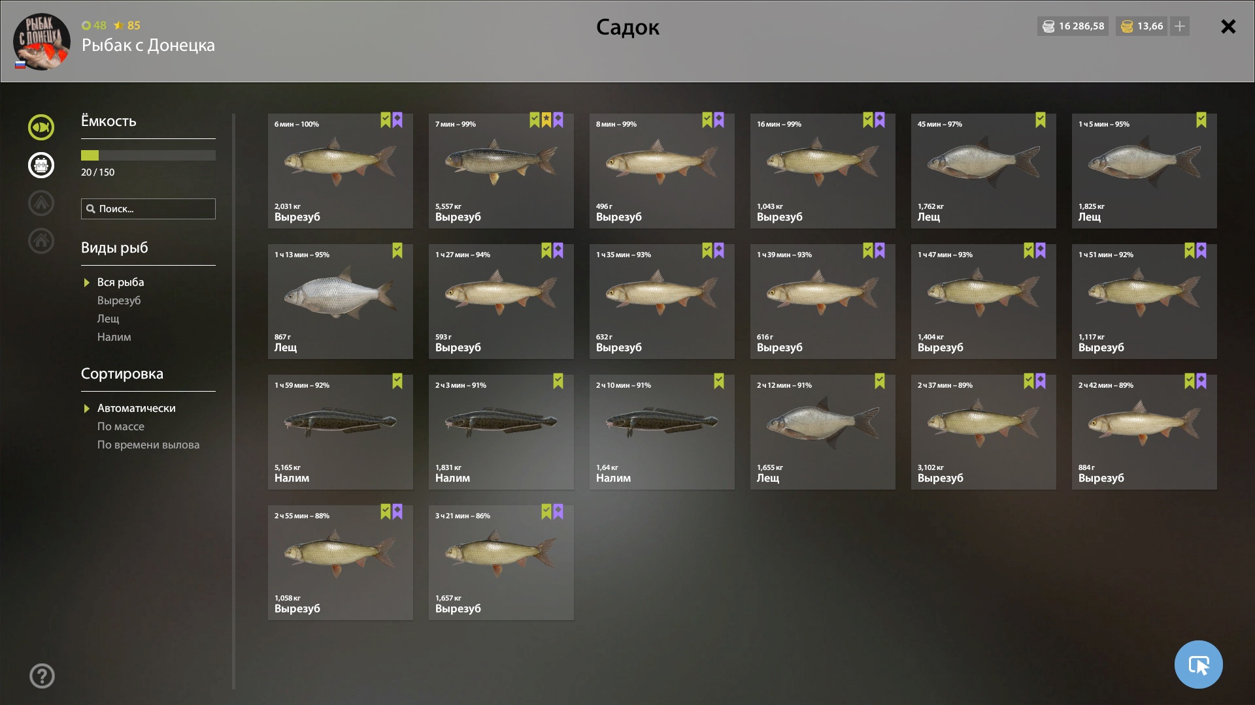
Task: Click the Рыбак с Донецка profile name
Action: 148,45
